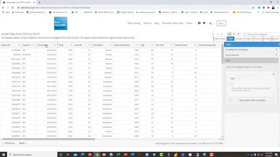Switch to the rich list view icon

[234, 34]
